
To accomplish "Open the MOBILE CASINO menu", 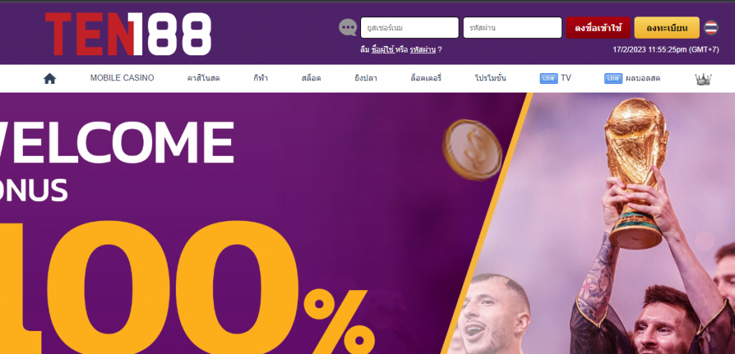I will pyautogui.click(x=122, y=78).
